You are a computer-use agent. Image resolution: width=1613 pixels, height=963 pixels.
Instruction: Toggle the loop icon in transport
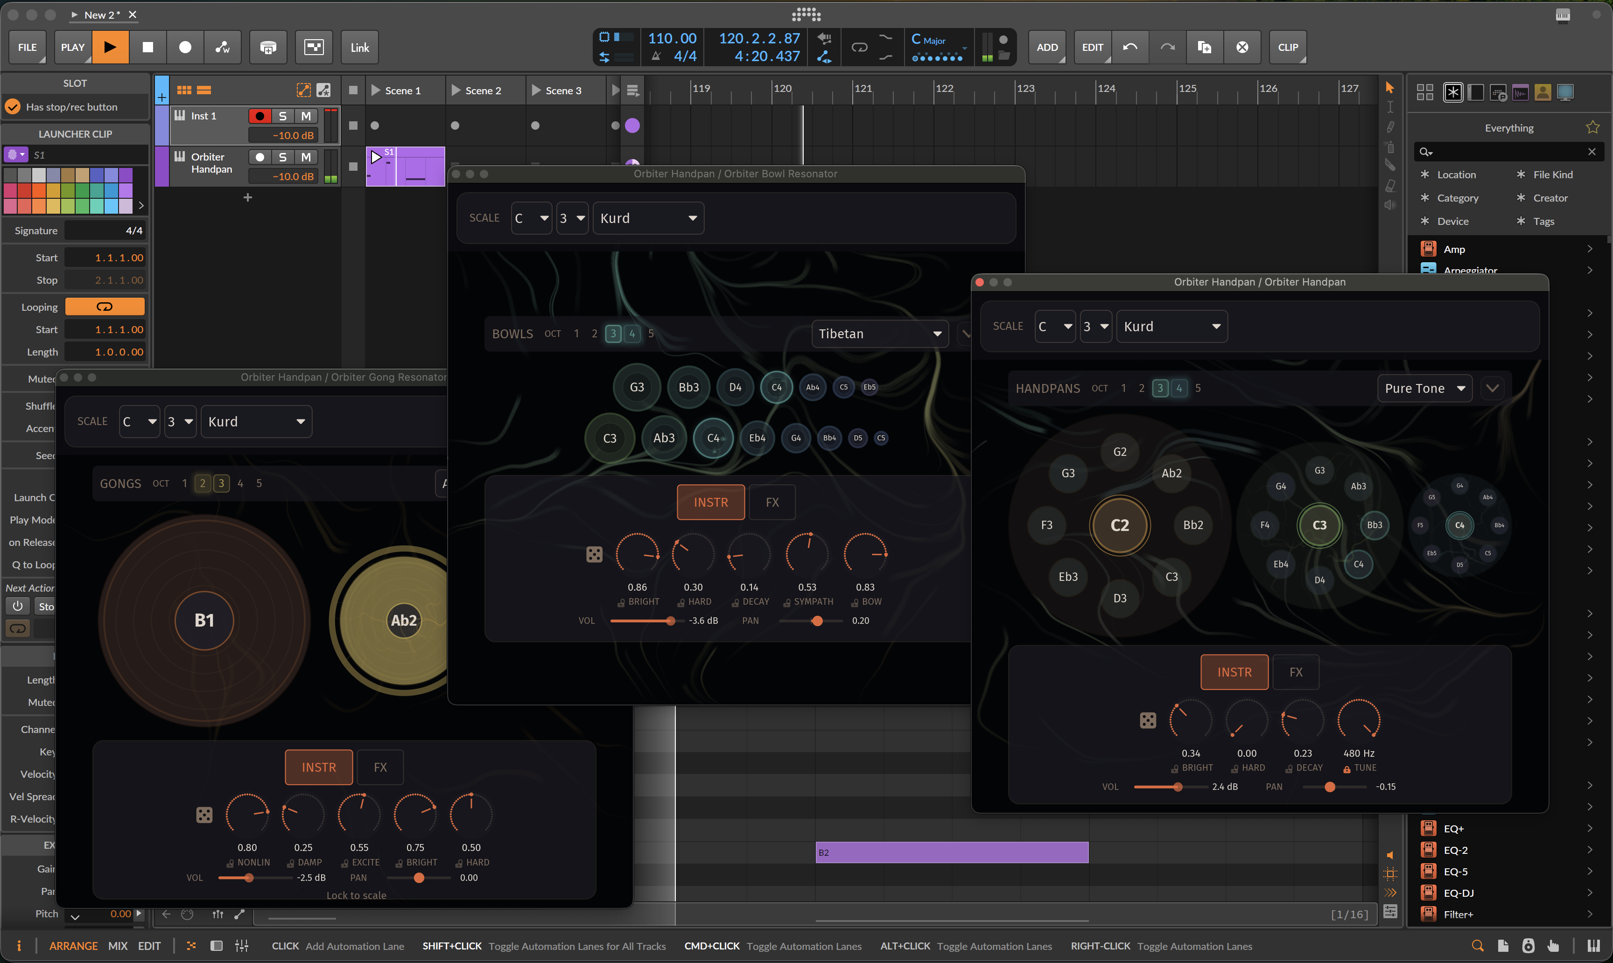pyautogui.click(x=859, y=47)
